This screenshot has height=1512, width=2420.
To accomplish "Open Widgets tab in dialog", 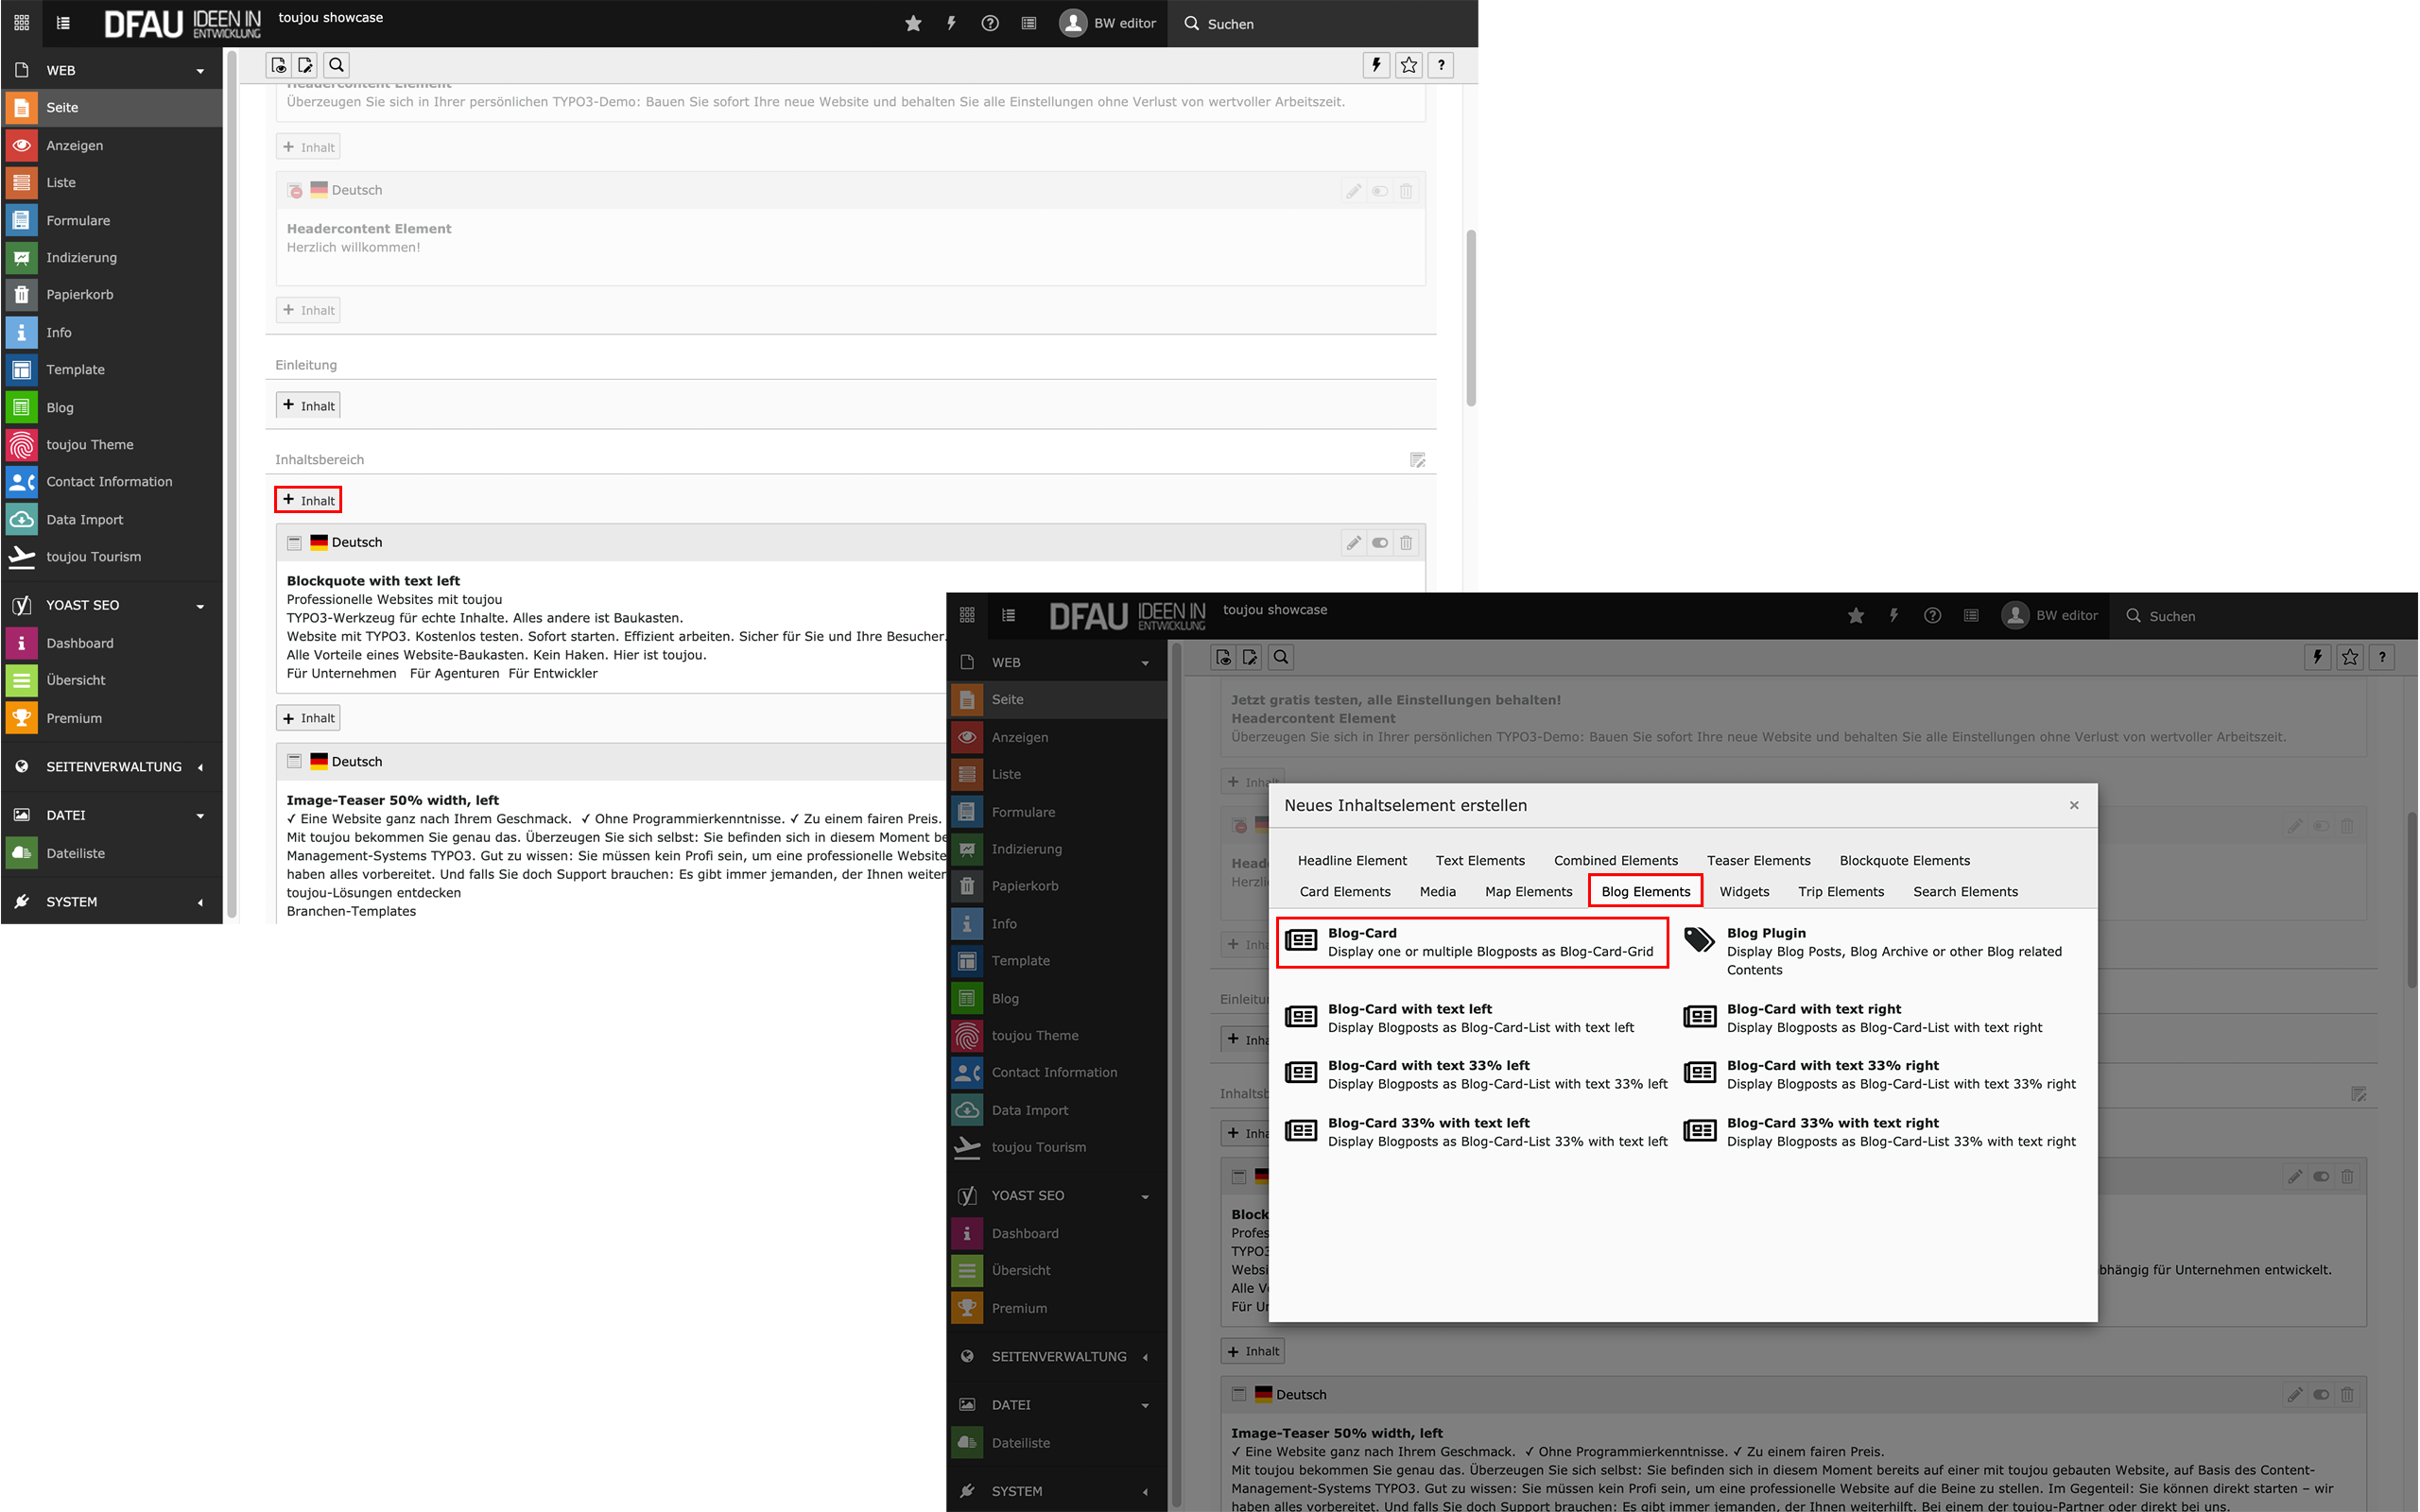I will point(1744,891).
